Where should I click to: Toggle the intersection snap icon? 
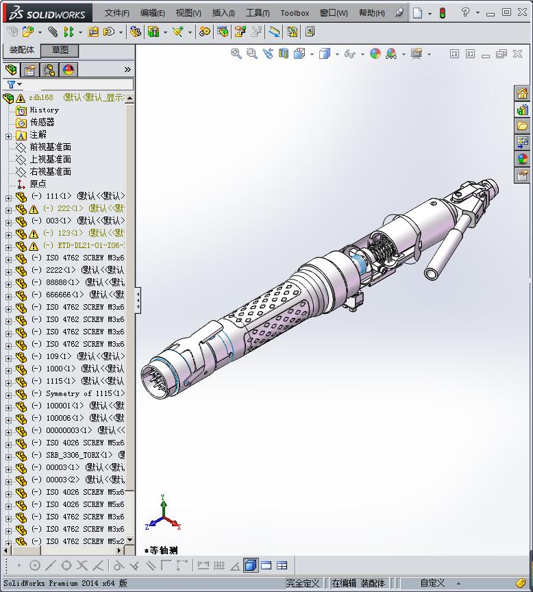click(x=82, y=565)
